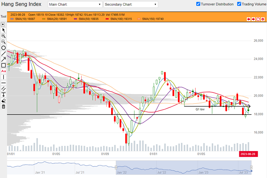267x178 pixels.
Task: Click the SMA(50) purple legend swatch
Action: point(75,19)
